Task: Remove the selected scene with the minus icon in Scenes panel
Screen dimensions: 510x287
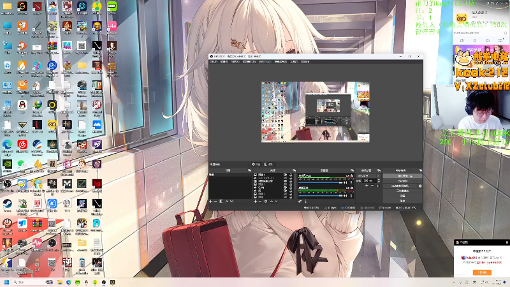Action: 215,202
